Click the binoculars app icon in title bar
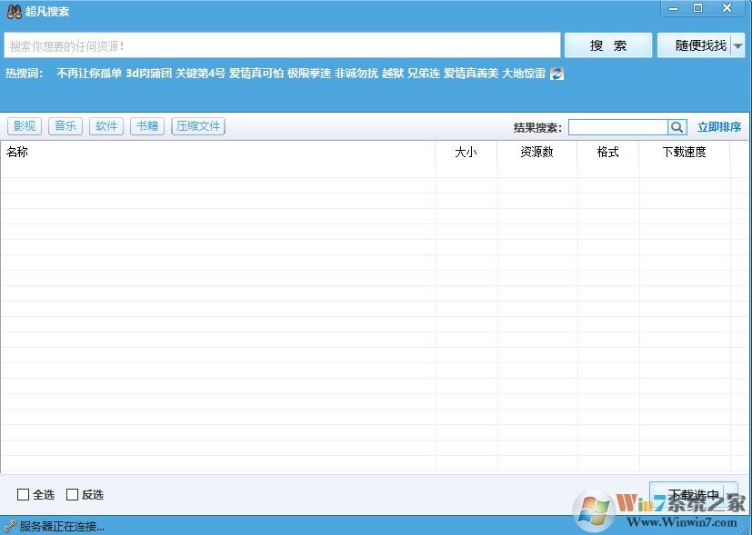The height and width of the screenshot is (535, 752). tap(13, 9)
